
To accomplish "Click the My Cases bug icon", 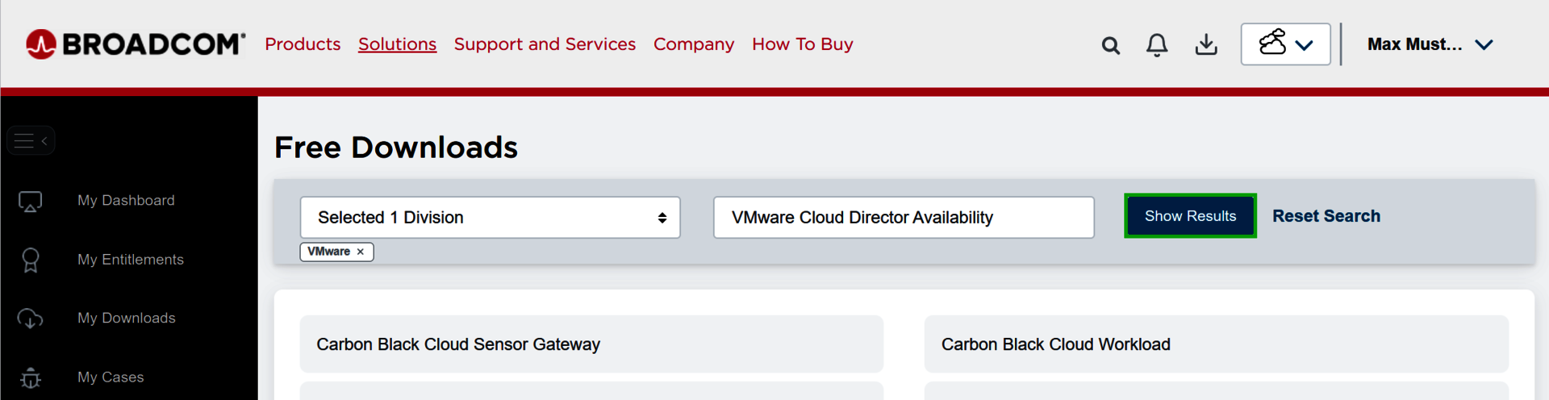I will point(31,377).
